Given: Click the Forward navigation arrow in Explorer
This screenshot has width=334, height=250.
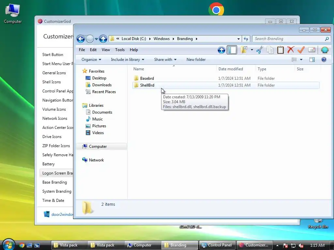Looking at the screenshot, I should tap(90, 39).
